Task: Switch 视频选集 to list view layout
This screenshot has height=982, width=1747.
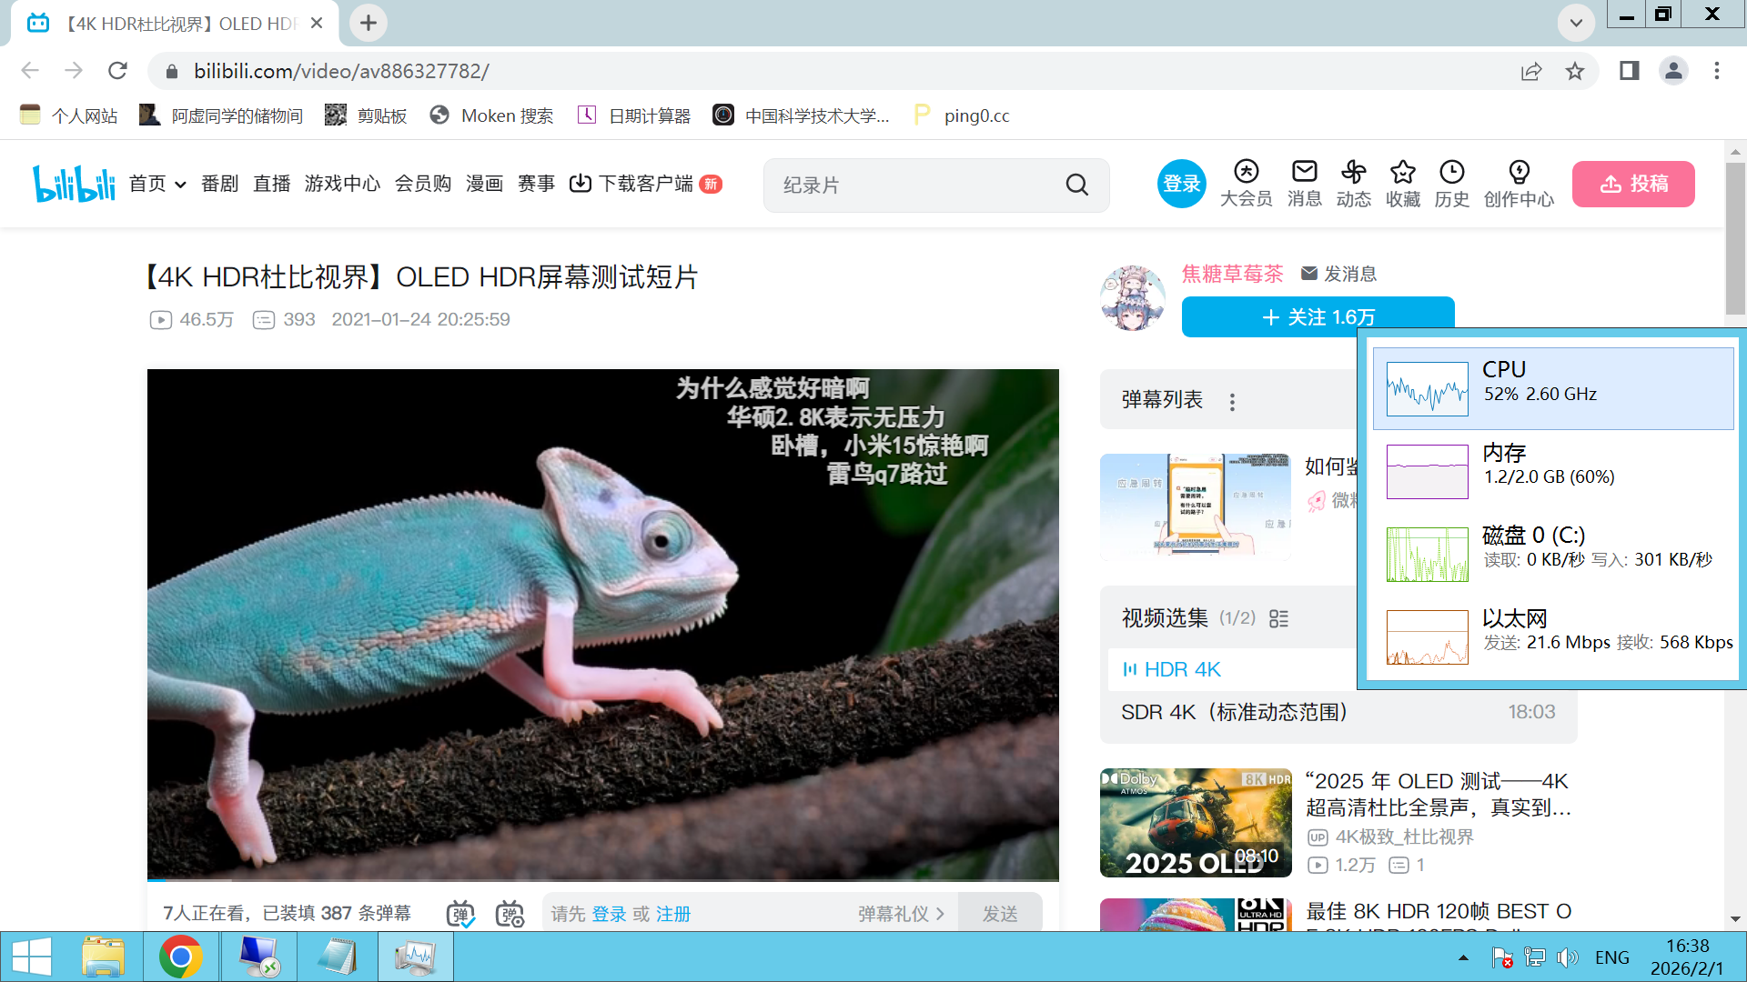Action: 1278,617
